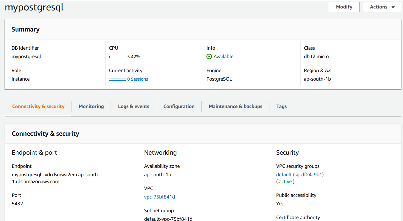The height and width of the screenshot is (221, 403).
Task: Open the Tags tab
Action: pos(281,106)
